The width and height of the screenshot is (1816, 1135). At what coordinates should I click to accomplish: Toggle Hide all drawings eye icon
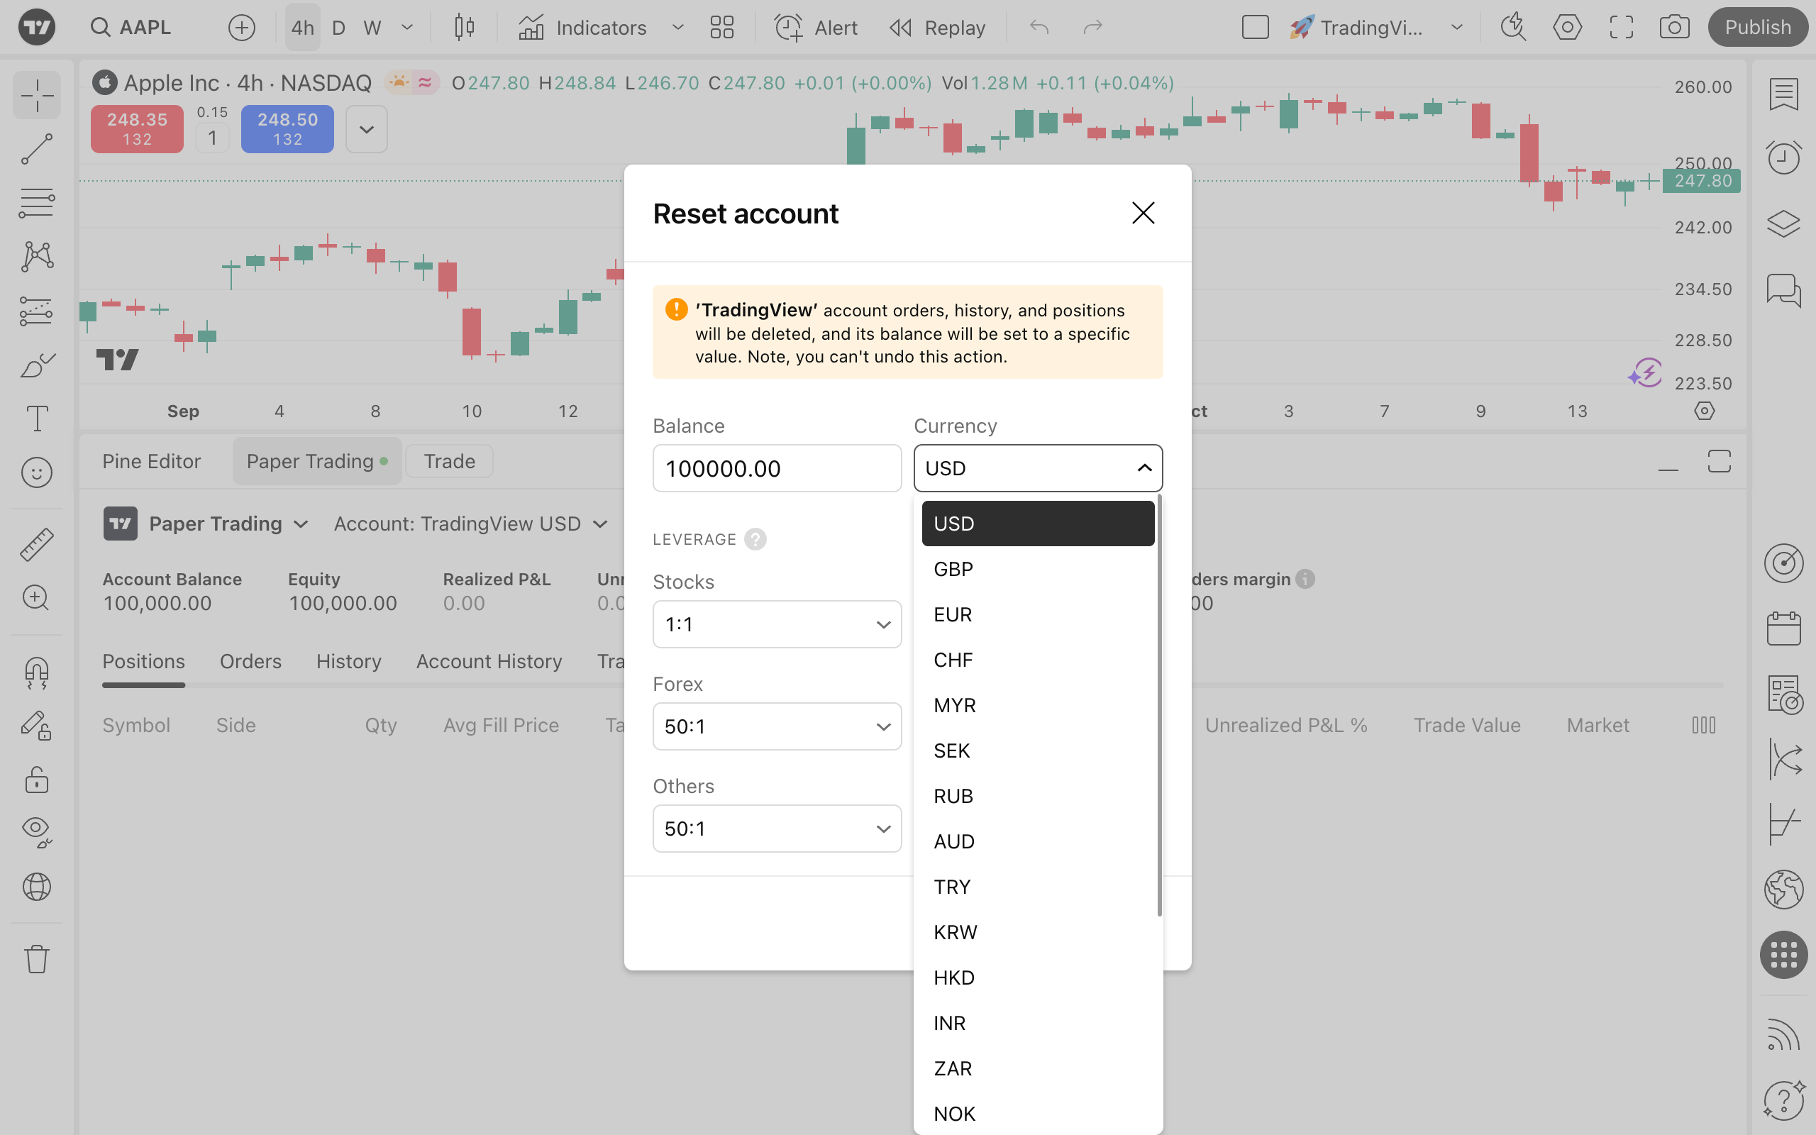coord(36,831)
